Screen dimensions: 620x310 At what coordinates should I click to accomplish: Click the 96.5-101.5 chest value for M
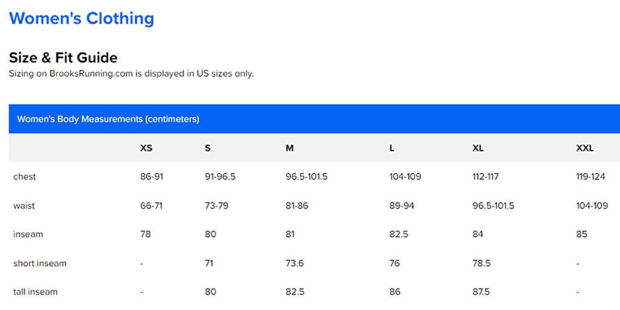306,177
